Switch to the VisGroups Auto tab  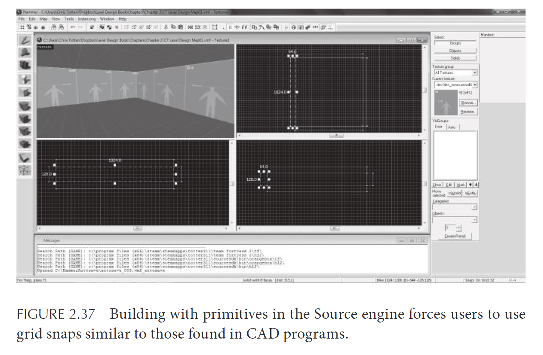(452, 127)
